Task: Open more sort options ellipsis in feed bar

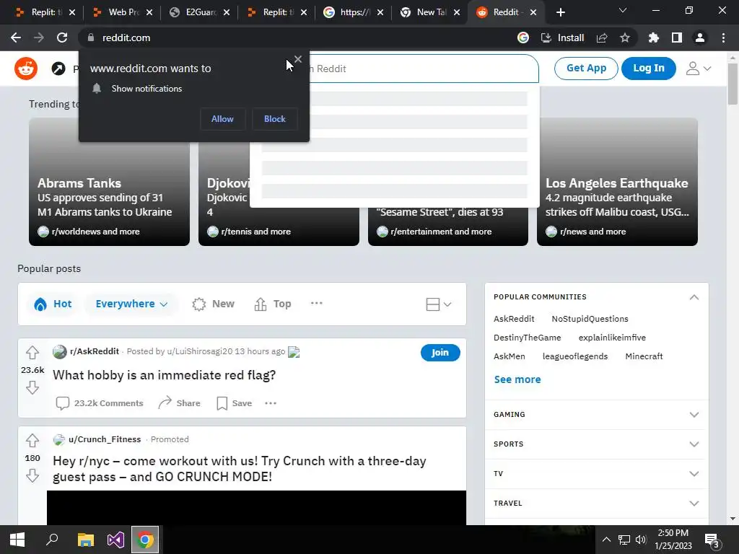Action: click(x=317, y=304)
